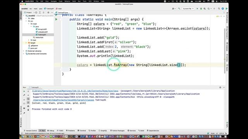Open the Refactor menu
This screenshot has width=248, height=139.
click(67, 1)
